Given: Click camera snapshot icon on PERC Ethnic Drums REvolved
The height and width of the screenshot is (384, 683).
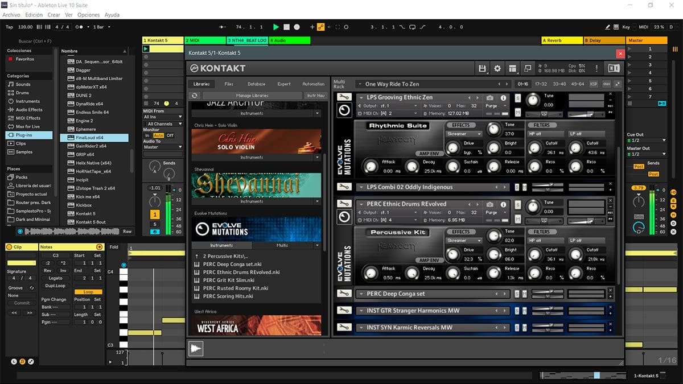Looking at the screenshot, I should [x=489, y=204].
